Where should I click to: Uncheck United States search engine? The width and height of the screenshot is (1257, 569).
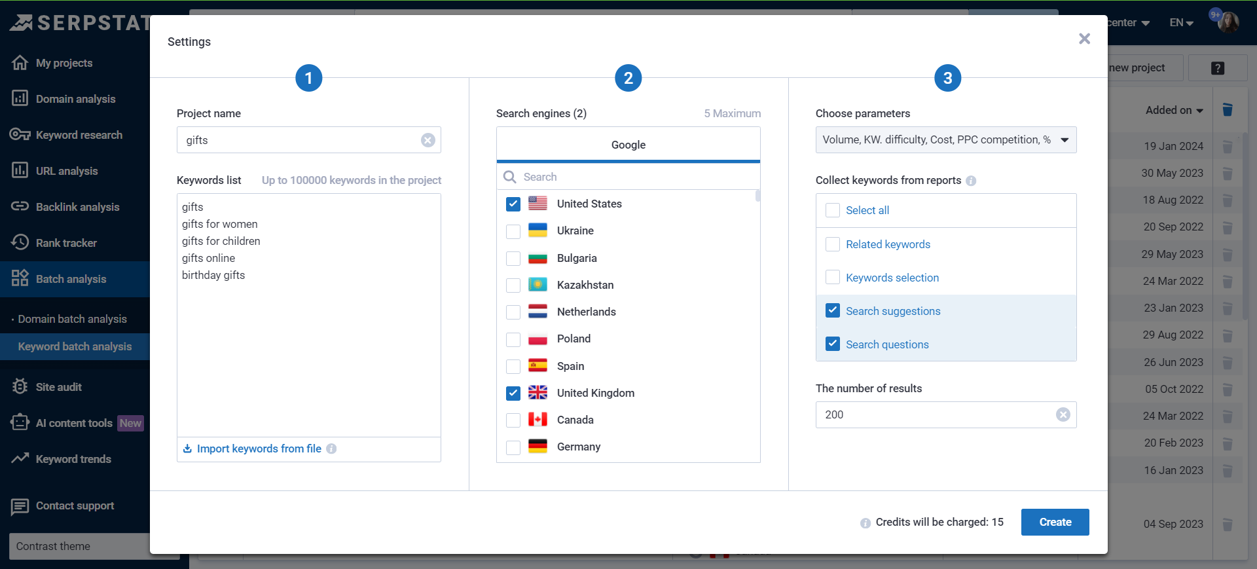pos(513,204)
